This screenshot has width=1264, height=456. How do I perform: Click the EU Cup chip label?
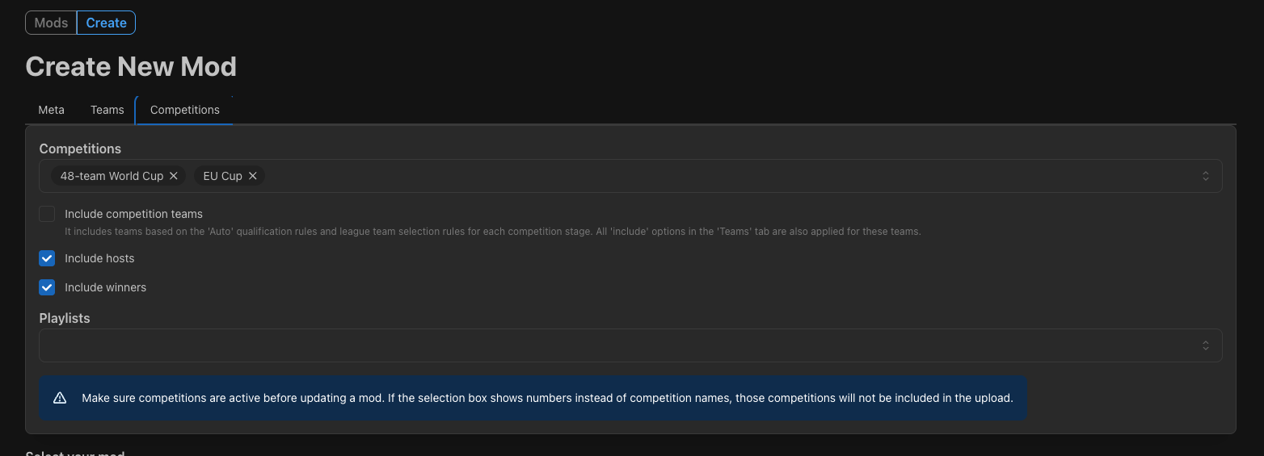click(x=223, y=176)
